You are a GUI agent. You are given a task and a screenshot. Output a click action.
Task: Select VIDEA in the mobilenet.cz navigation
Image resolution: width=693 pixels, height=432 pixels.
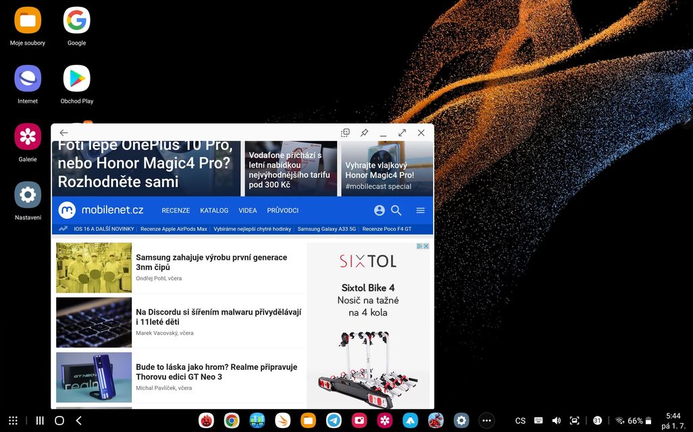pos(248,210)
